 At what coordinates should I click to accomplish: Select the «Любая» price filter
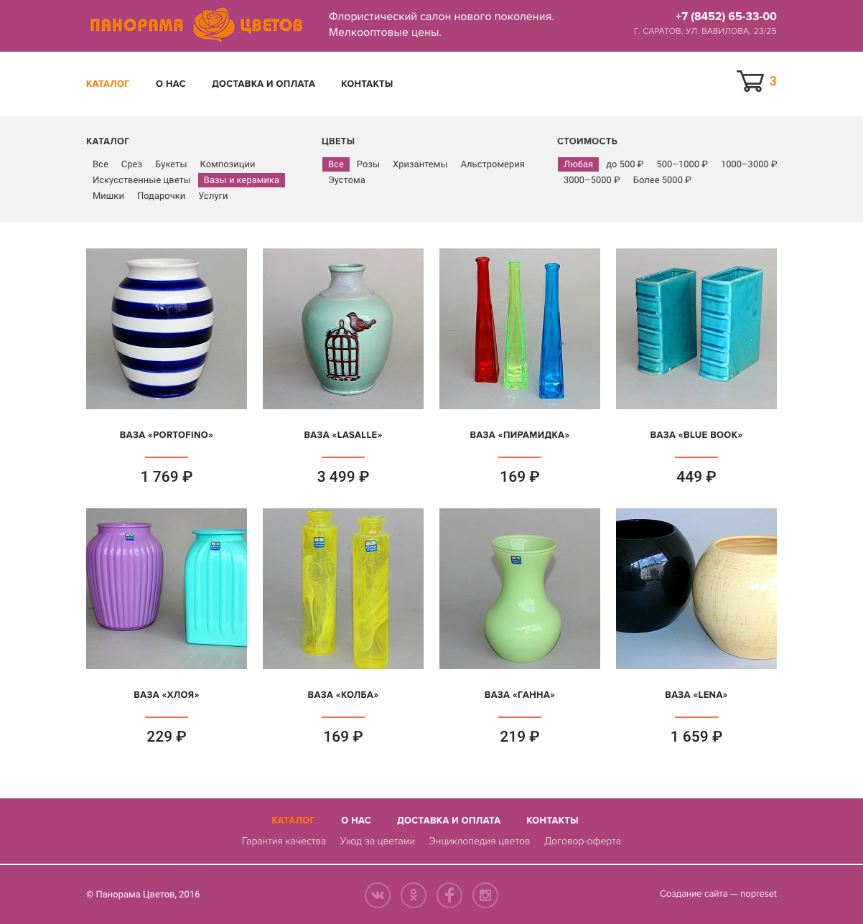[578, 164]
